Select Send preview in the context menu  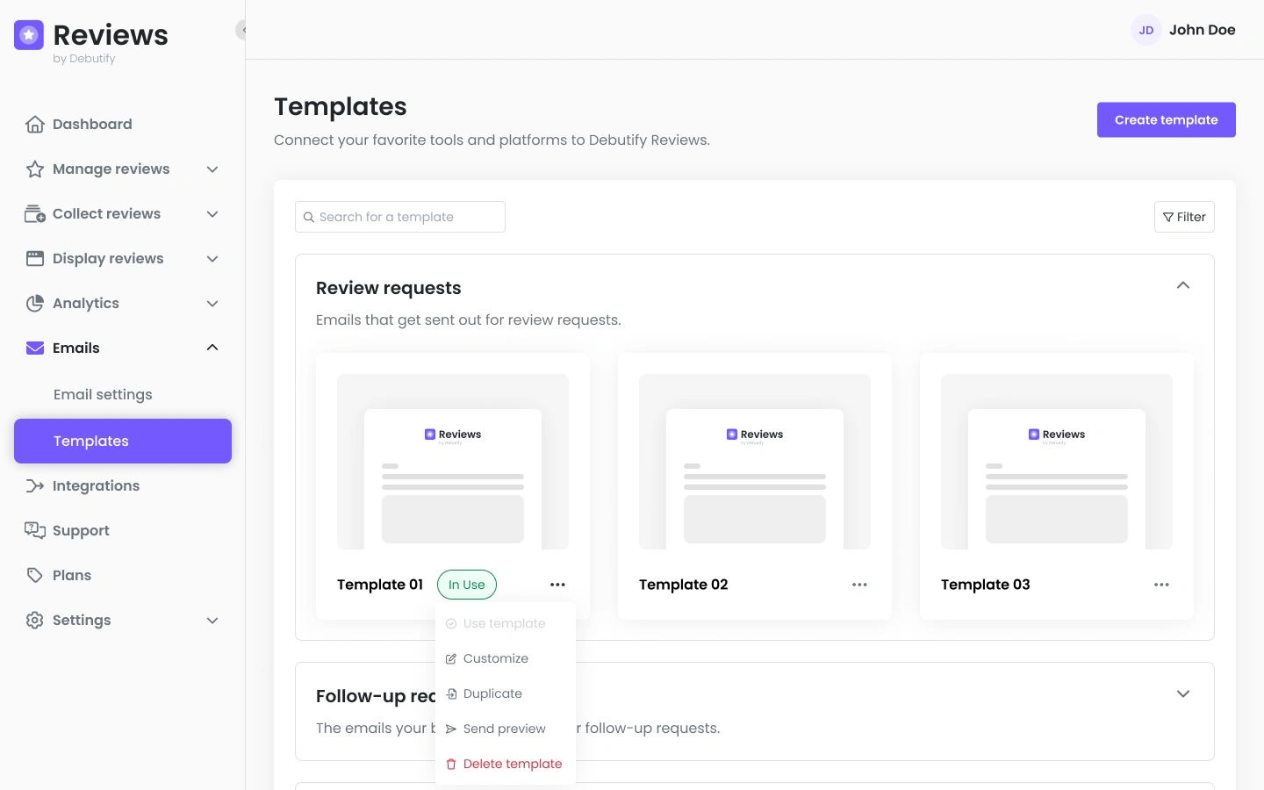[506, 729]
